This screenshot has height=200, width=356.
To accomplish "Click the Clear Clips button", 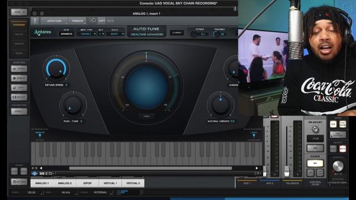I will 14,171.
